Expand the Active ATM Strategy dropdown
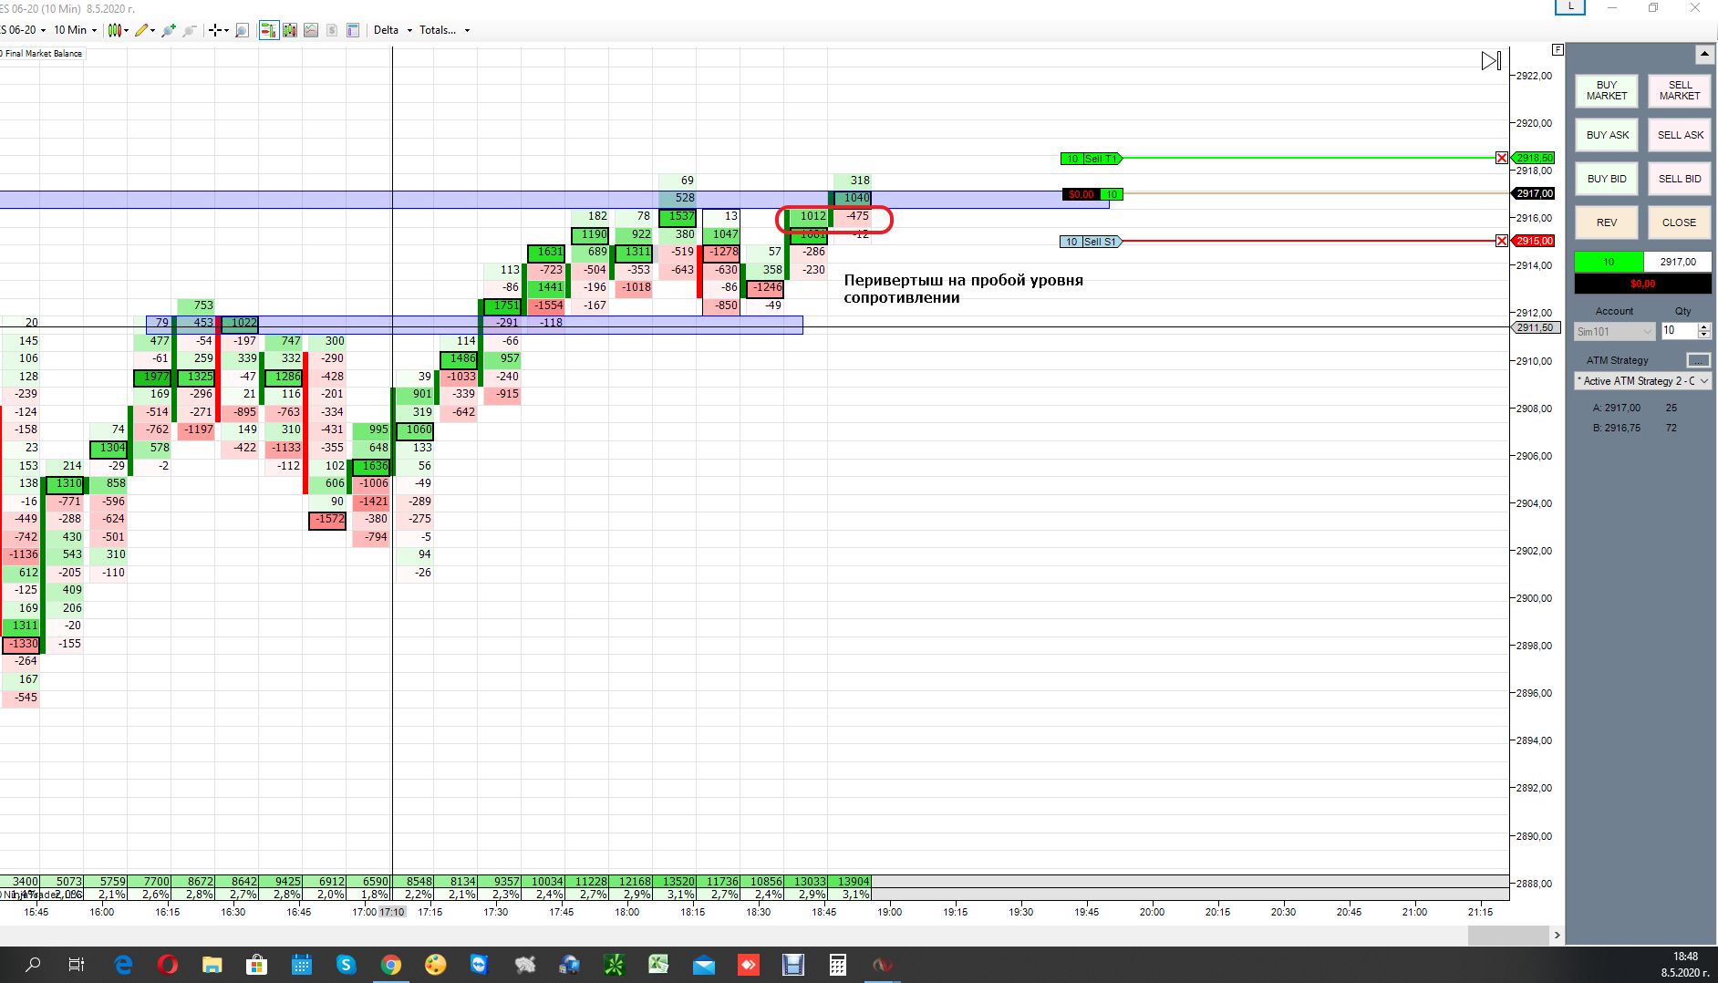 click(1643, 381)
